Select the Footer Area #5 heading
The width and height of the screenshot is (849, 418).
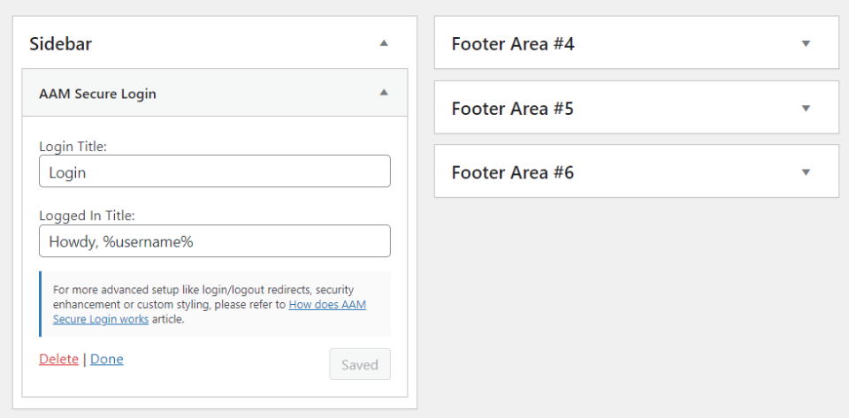tap(513, 109)
